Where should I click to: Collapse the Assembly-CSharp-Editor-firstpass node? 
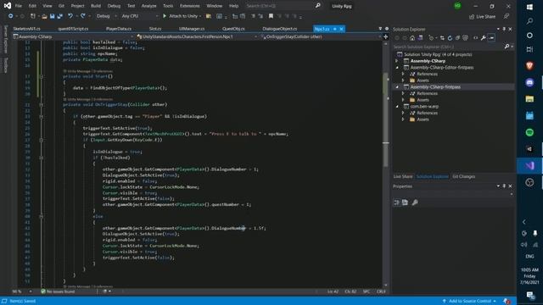(397, 68)
